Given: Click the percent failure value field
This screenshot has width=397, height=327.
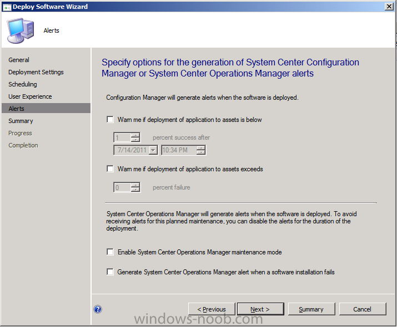Looking at the screenshot, I should [x=123, y=187].
